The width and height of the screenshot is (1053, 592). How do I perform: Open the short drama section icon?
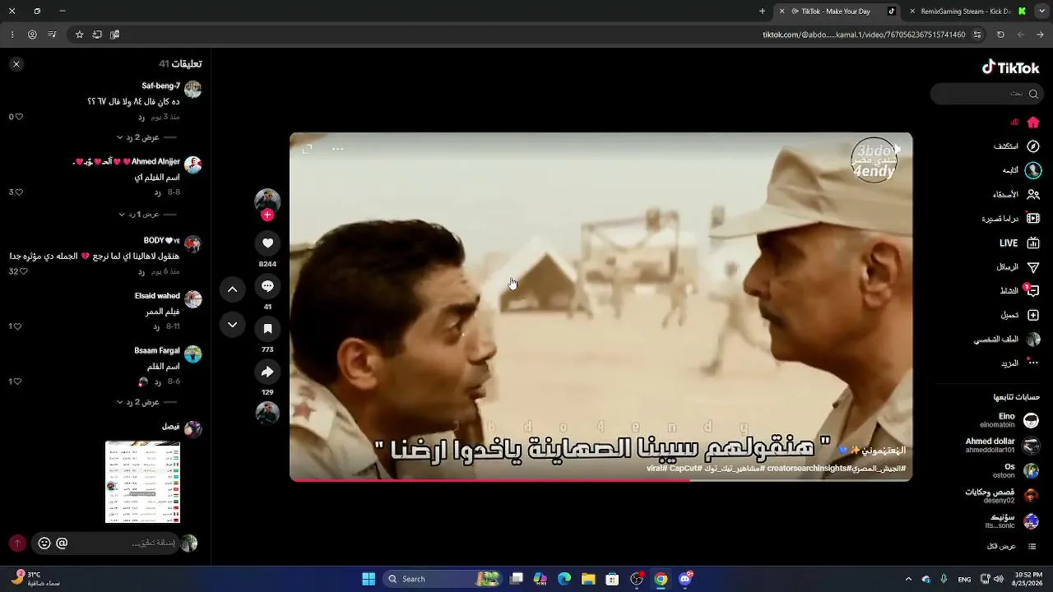(1033, 219)
